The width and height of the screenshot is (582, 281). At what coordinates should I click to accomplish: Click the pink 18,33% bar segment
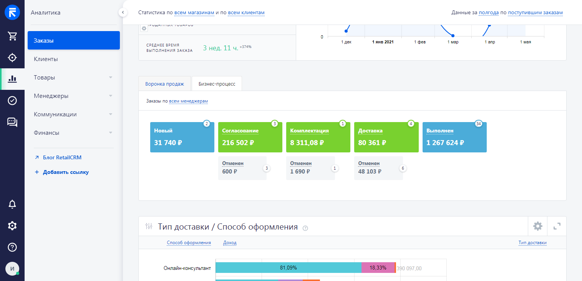coord(378,268)
